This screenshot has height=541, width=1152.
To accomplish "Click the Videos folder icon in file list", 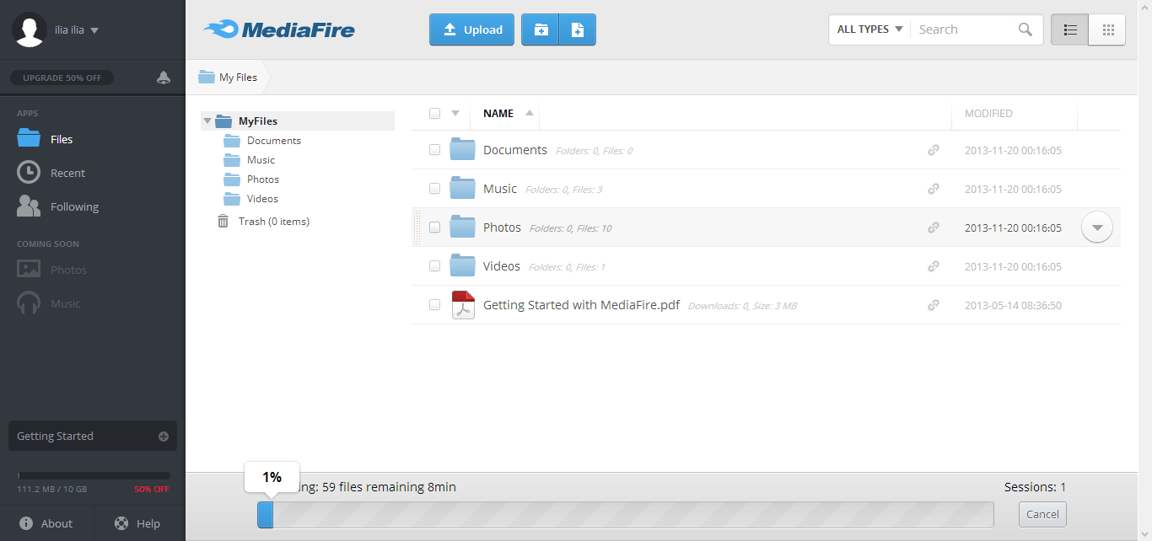I will [462, 265].
